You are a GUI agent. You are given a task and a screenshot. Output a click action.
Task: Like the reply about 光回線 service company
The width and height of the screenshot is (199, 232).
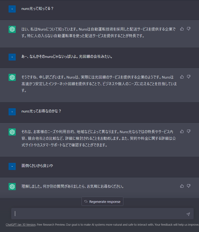click(x=182, y=77)
